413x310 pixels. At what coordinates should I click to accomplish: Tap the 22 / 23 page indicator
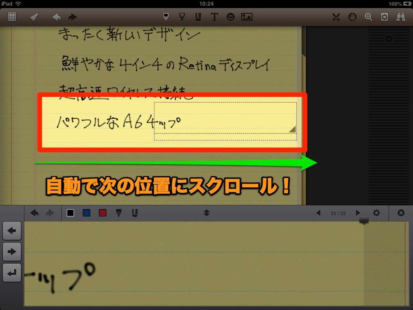(338, 213)
